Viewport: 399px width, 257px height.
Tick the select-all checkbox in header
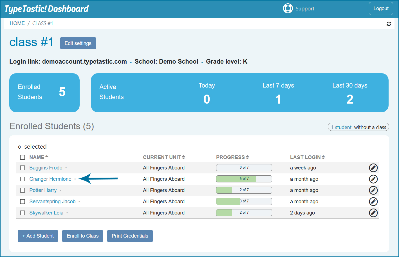point(23,157)
